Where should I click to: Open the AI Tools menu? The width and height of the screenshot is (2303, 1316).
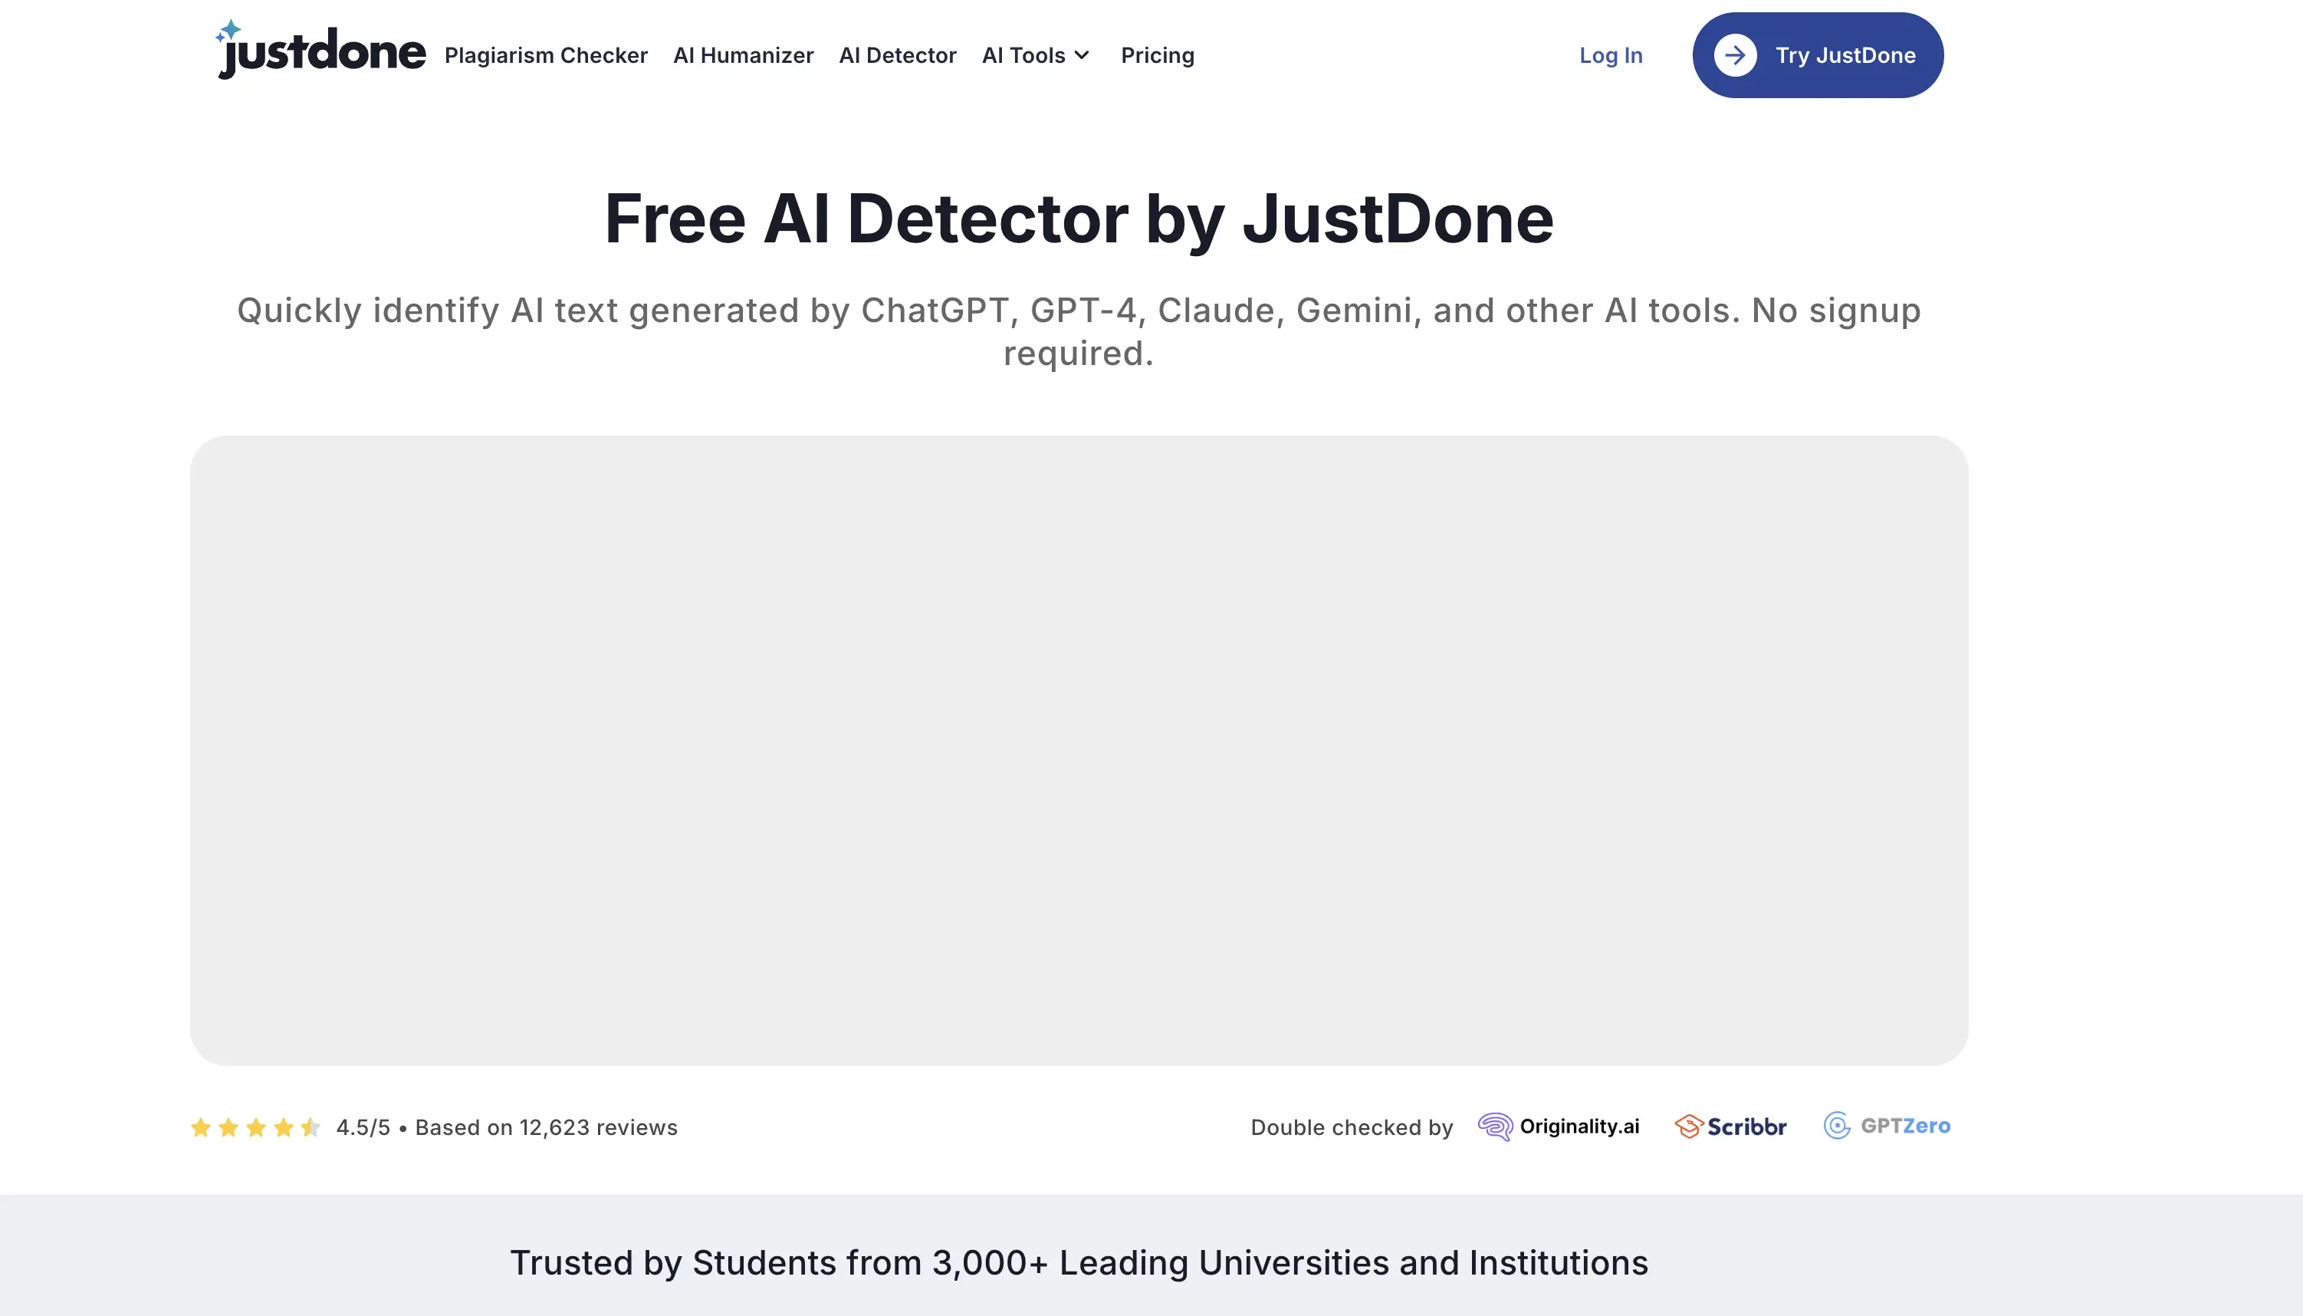[1023, 55]
